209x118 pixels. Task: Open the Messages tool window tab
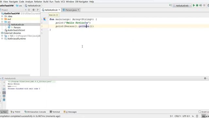(x=70, y=112)
